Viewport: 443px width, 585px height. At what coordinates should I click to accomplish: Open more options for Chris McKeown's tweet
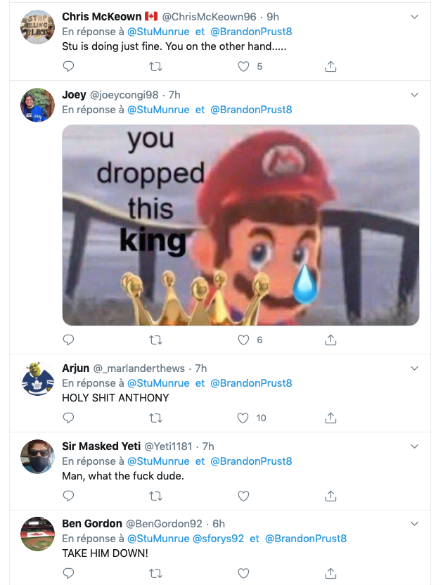click(x=414, y=16)
